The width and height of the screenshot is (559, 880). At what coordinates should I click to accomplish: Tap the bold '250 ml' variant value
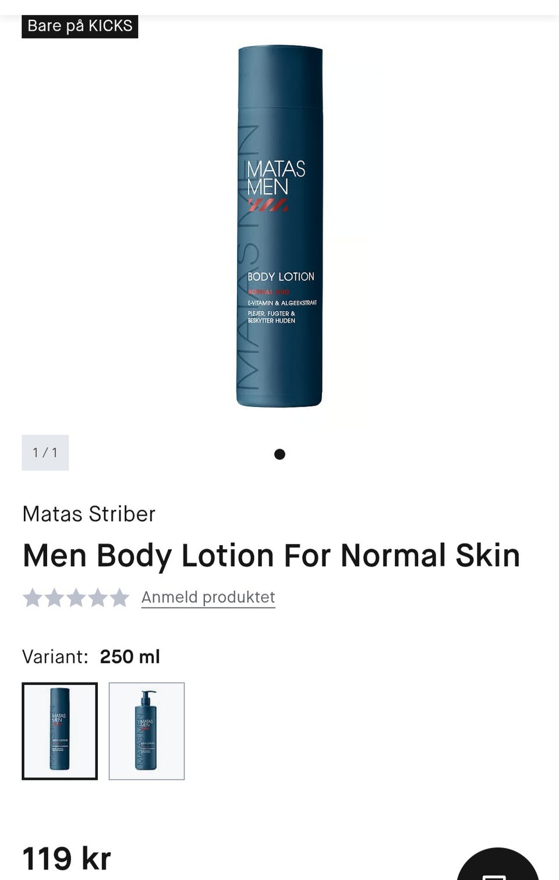coord(130,656)
